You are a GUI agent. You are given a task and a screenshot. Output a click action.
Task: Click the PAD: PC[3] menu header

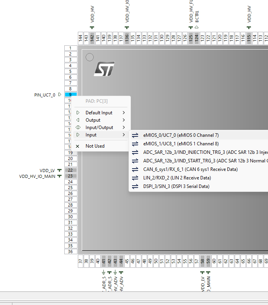point(96,101)
